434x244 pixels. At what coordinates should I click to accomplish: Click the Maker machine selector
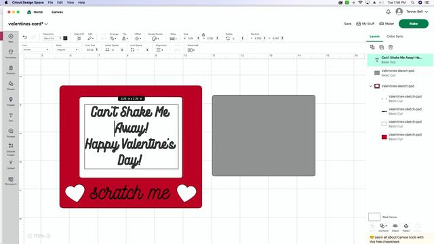pos(387,24)
